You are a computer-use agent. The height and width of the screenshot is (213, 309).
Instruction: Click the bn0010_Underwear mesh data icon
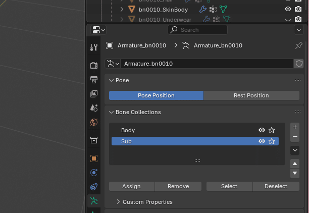pyautogui.click(x=227, y=19)
